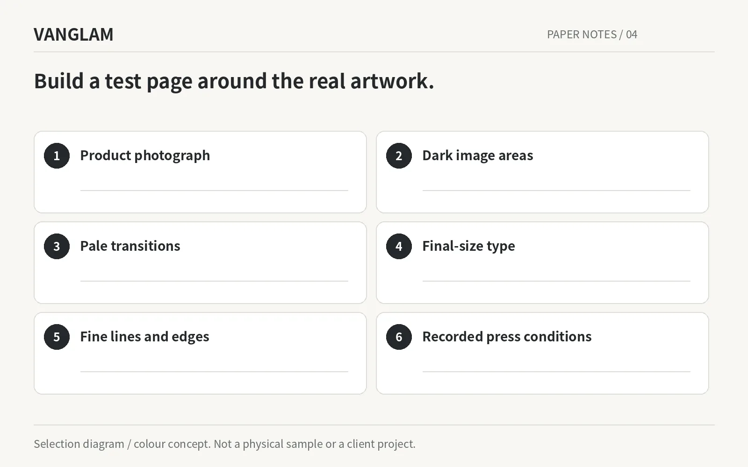Click the number 1 circle badge
This screenshot has height=467, width=748.
click(57, 156)
